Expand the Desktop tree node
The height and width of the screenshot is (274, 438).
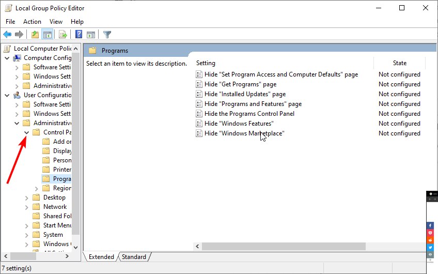coord(26,198)
